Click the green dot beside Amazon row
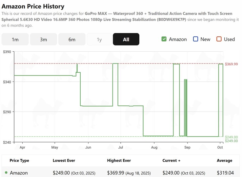 (x=6, y=172)
